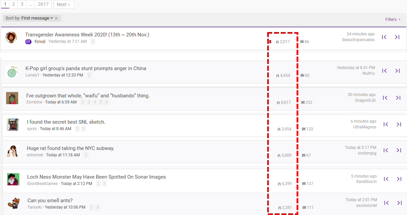This screenshot has width=407, height=215.
Task: Jump to first post of Transgender Awareness Week thread
Action: (x=384, y=37)
